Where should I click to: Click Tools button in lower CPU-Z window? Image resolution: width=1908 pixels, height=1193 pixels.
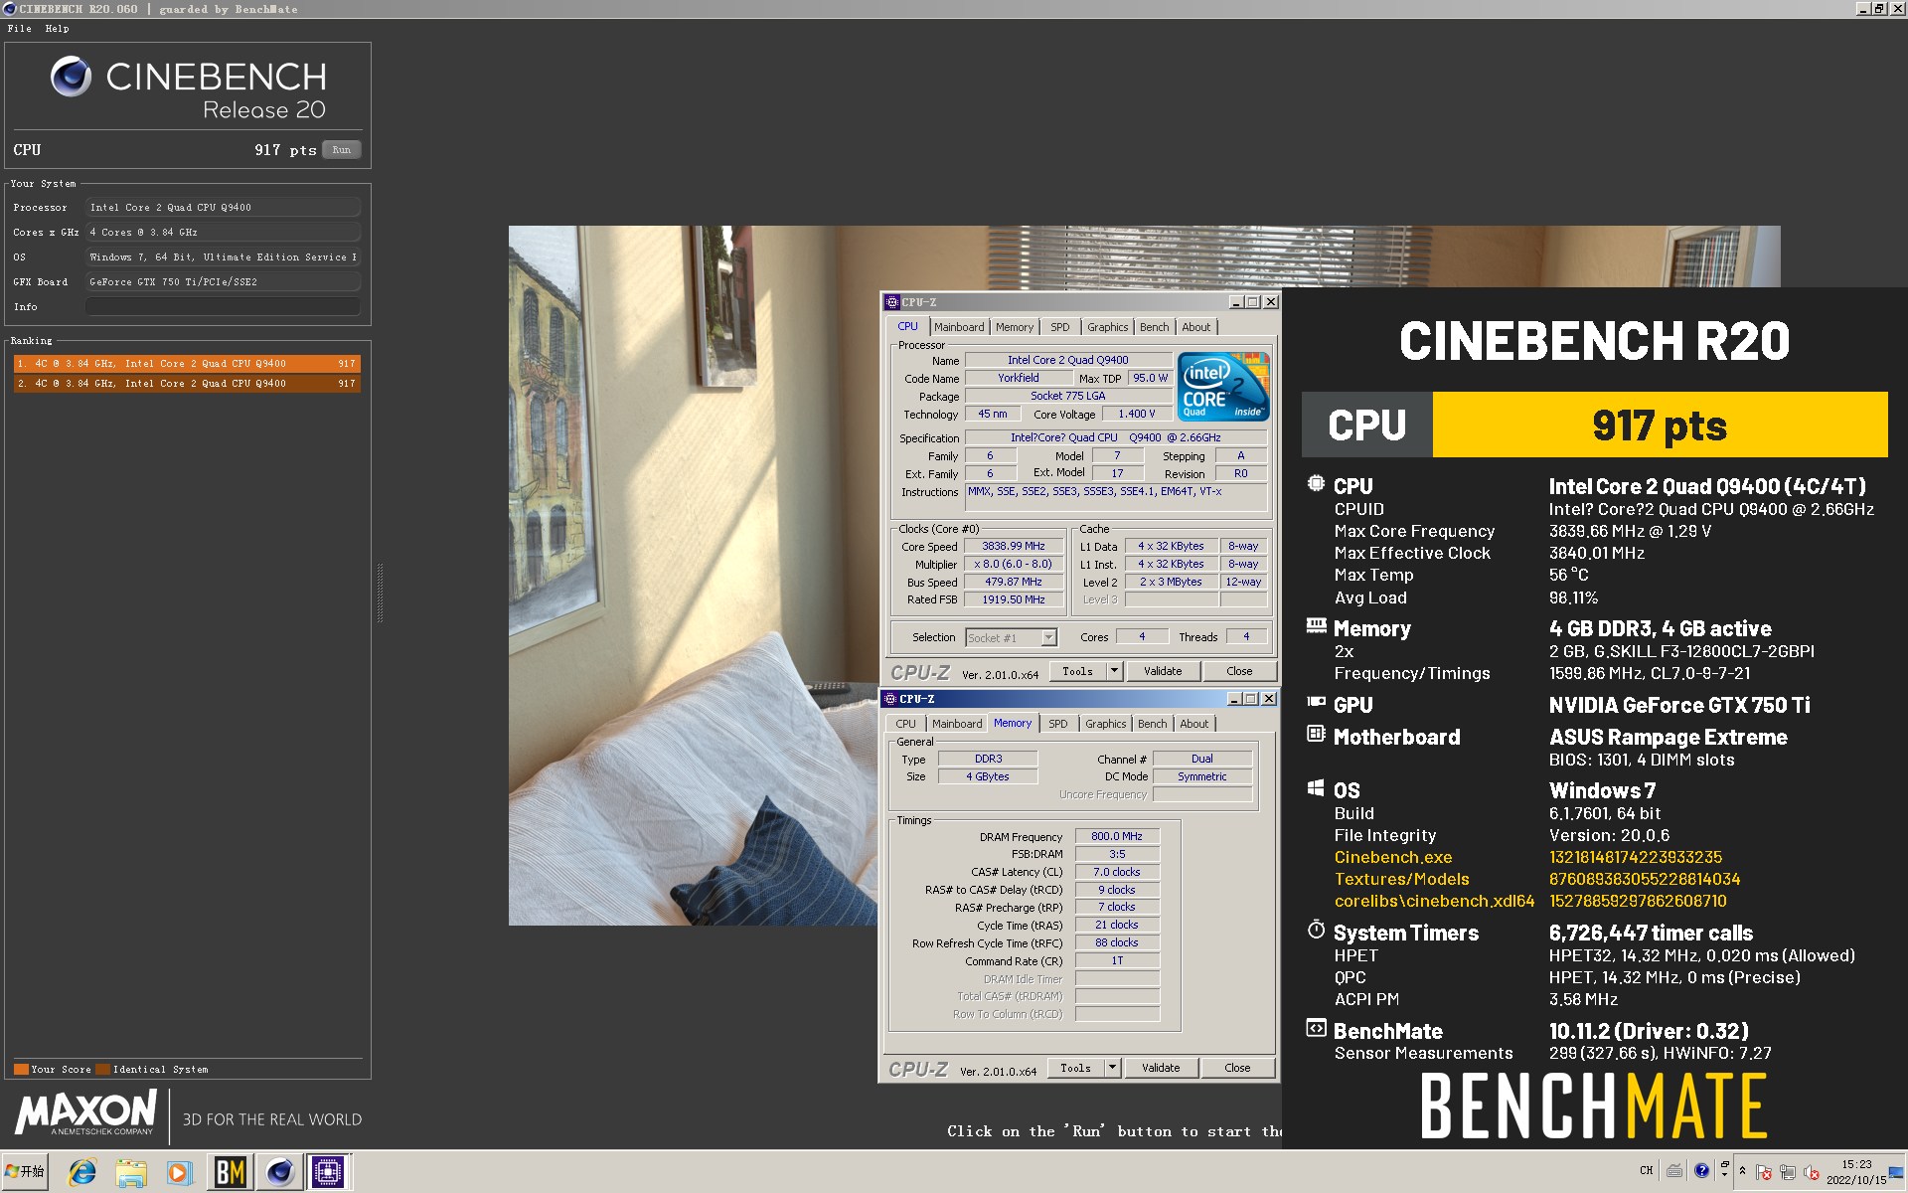(x=1075, y=1068)
